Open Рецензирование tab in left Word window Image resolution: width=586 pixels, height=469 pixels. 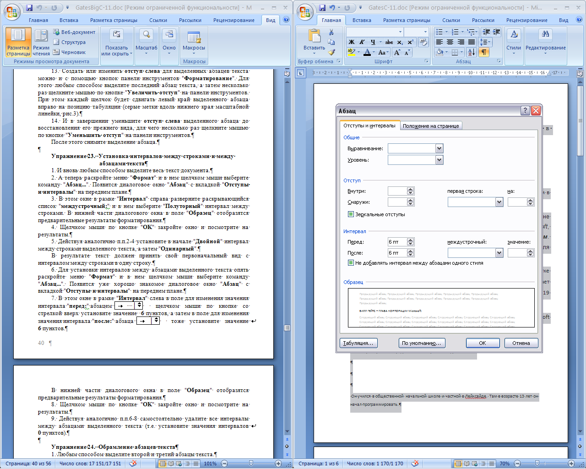234,20
